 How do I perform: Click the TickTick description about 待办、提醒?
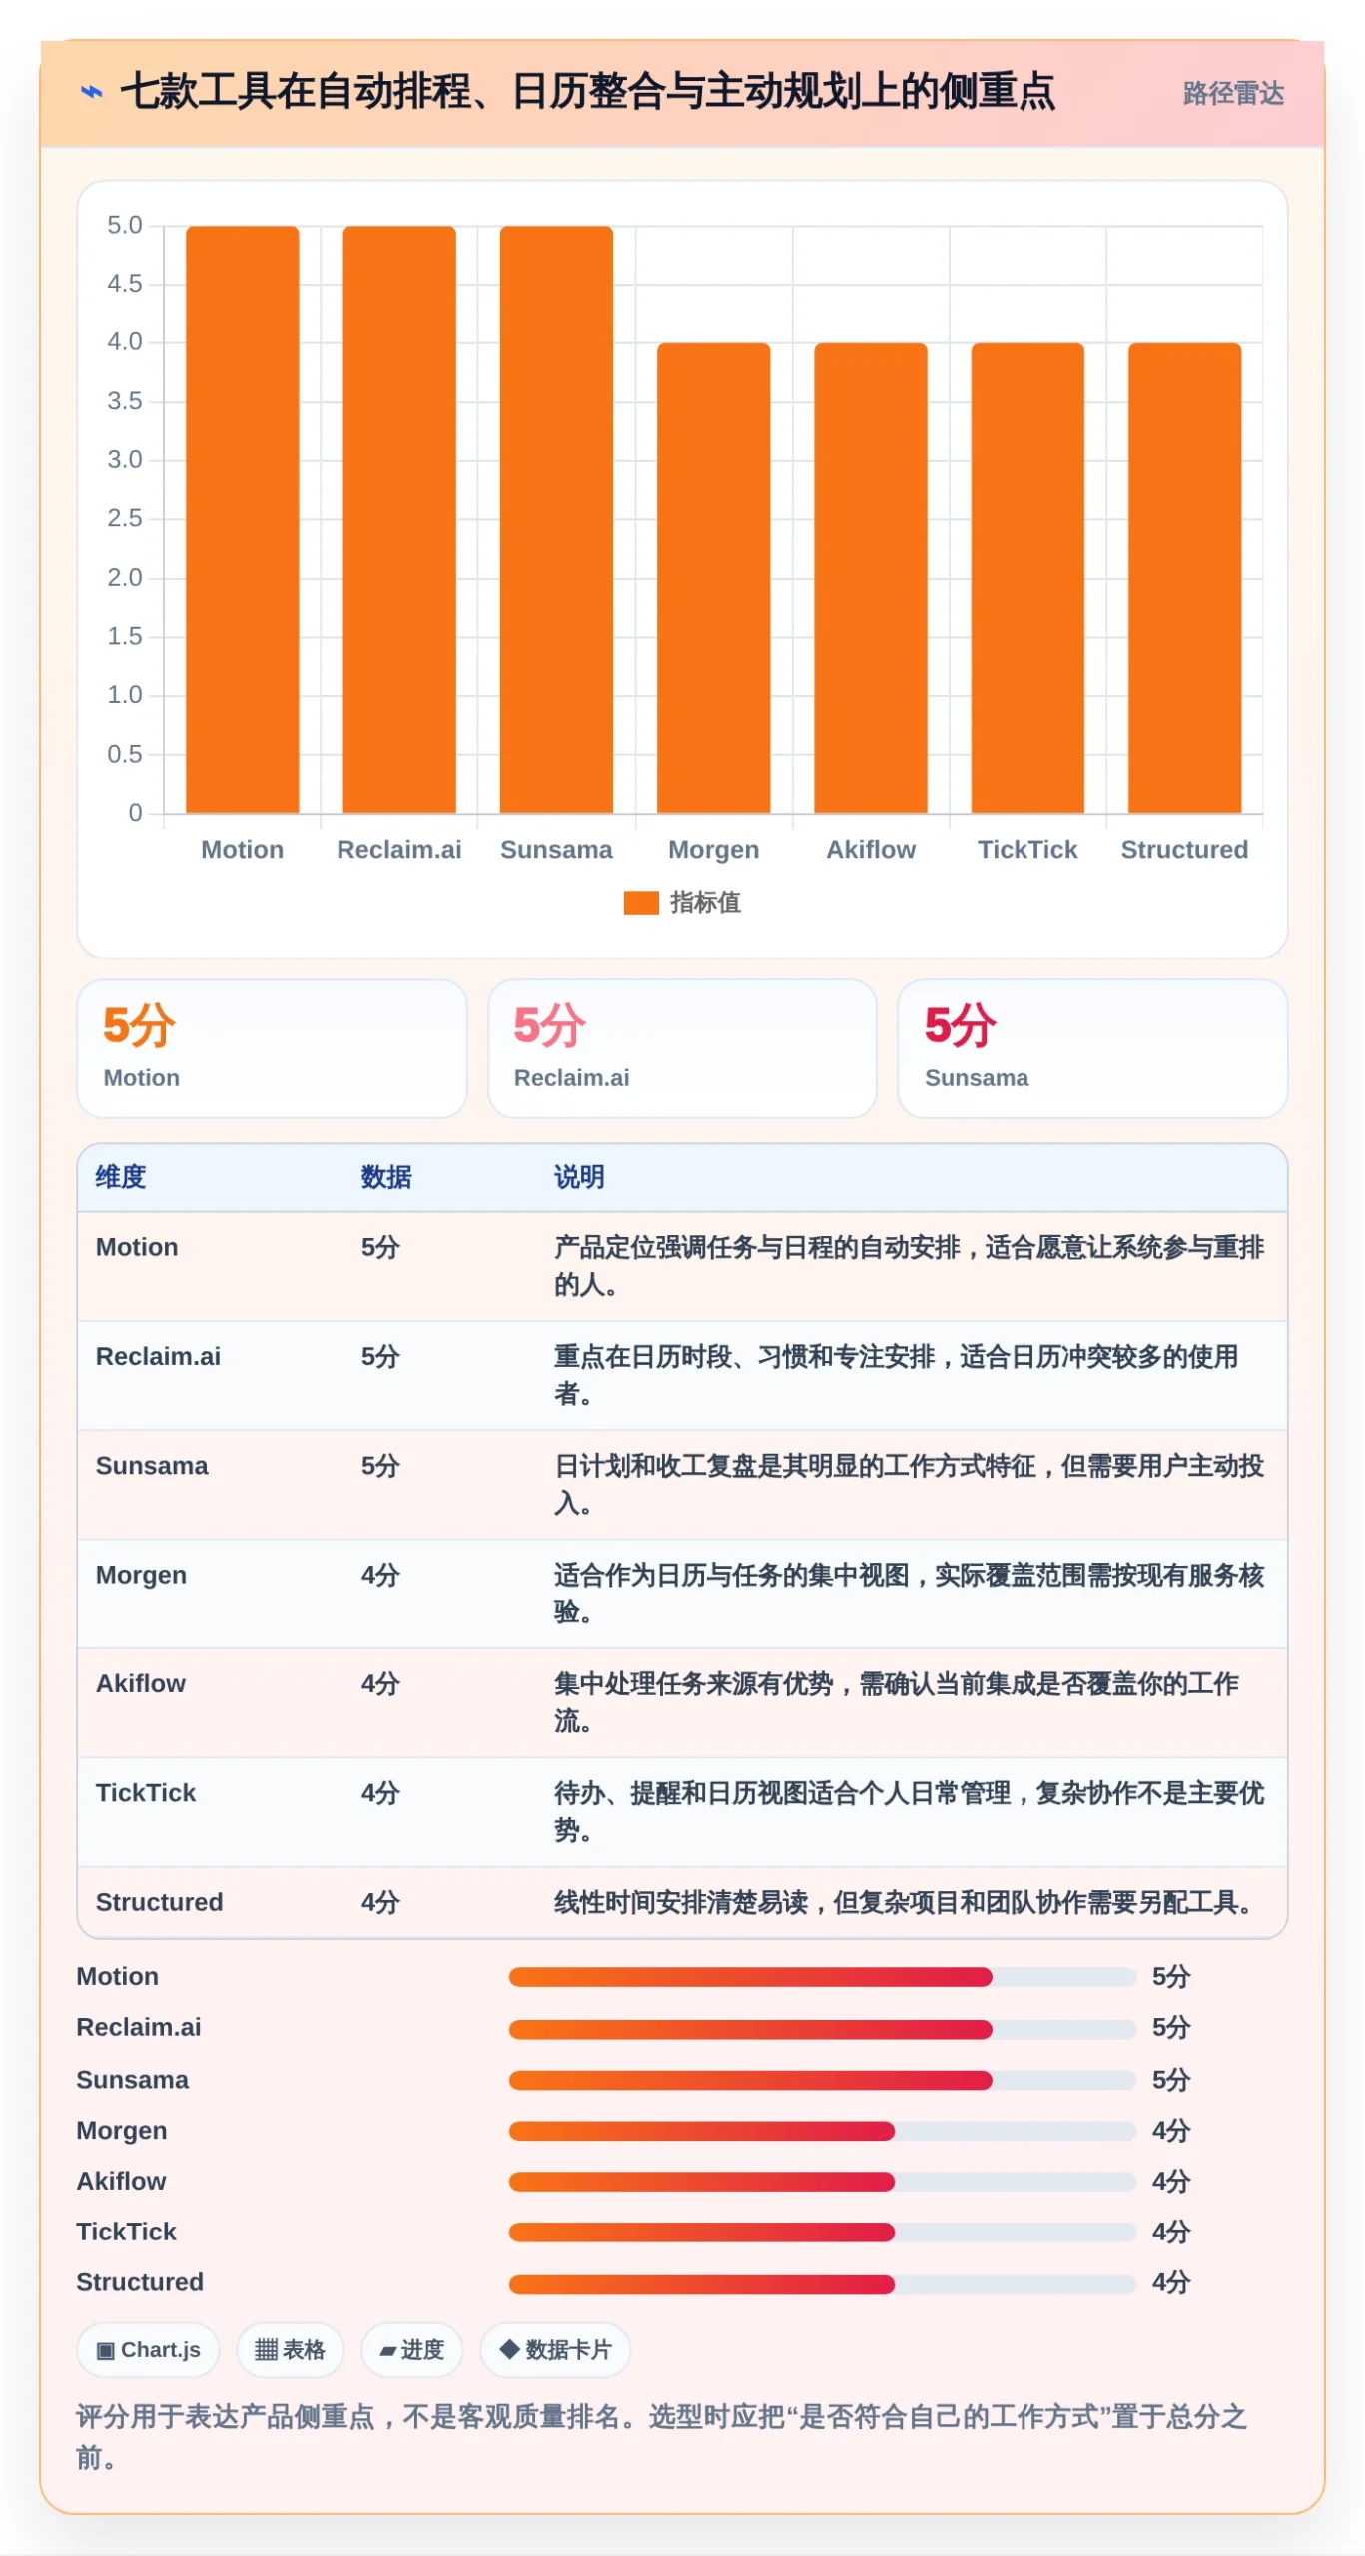[x=910, y=1812]
